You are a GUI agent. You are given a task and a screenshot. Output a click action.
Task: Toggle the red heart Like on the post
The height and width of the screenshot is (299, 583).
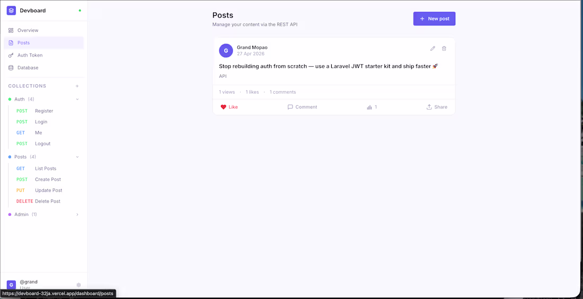point(224,107)
